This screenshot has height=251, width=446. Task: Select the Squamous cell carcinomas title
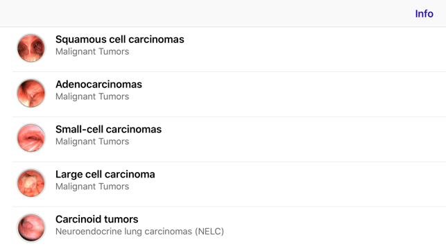click(x=120, y=40)
